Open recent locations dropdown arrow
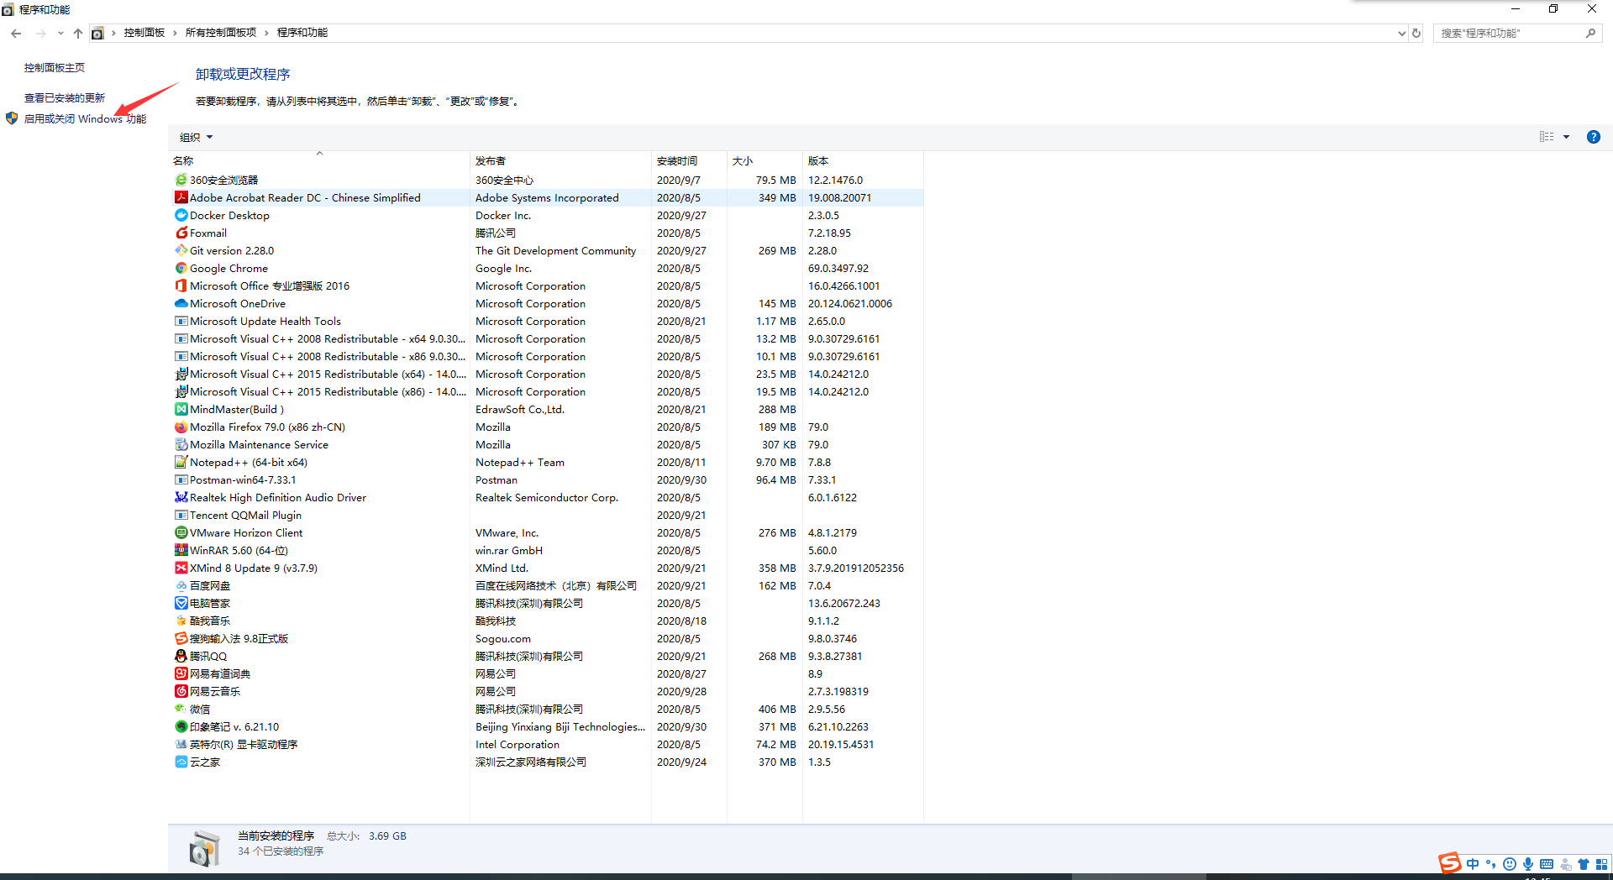Viewport: 1613px width, 880px height. pyautogui.click(x=60, y=33)
